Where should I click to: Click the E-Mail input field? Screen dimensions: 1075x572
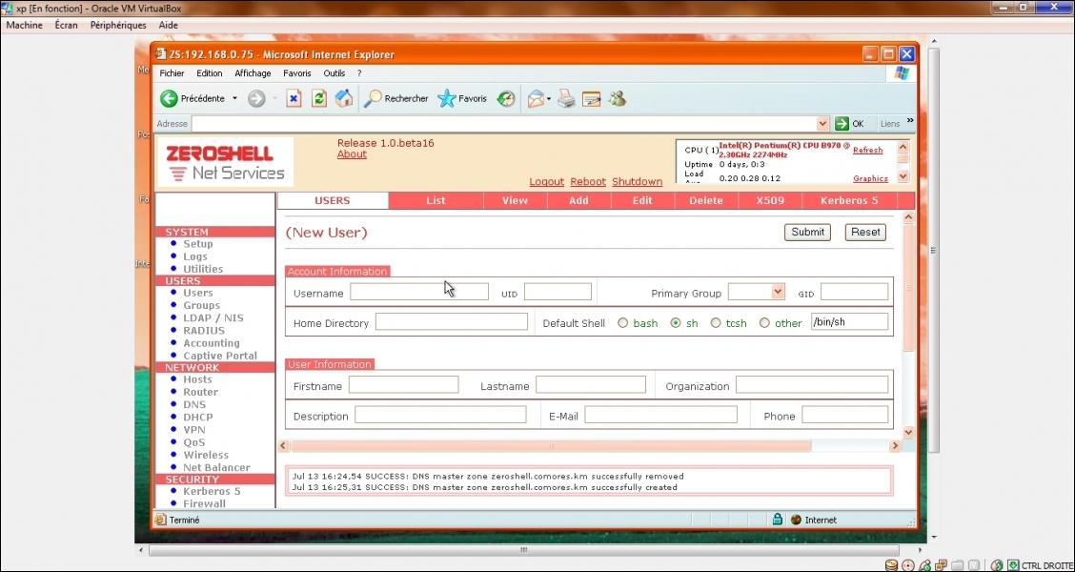pyautogui.click(x=660, y=415)
